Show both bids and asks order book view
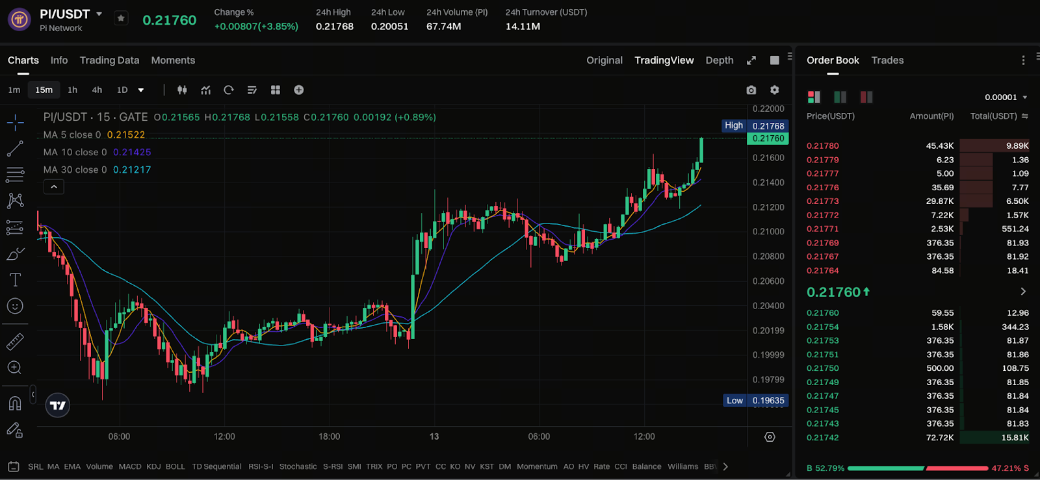The width and height of the screenshot is (1040, 480). [814, 97]
